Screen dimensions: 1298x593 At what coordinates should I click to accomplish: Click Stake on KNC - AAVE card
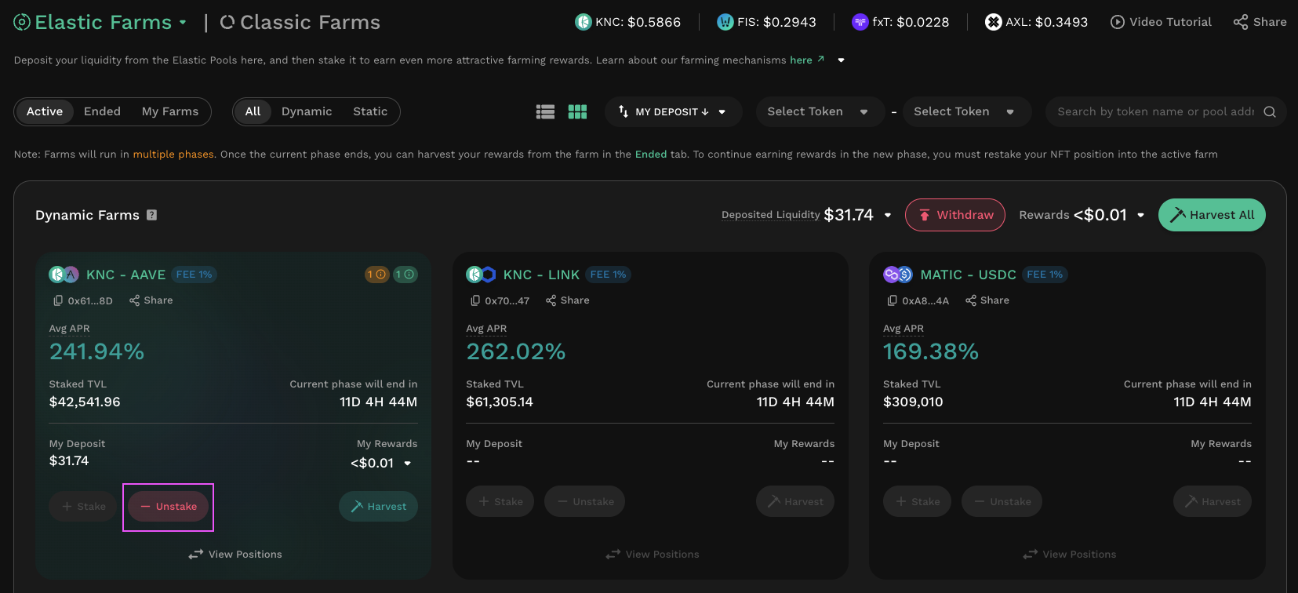click(83, 507)
